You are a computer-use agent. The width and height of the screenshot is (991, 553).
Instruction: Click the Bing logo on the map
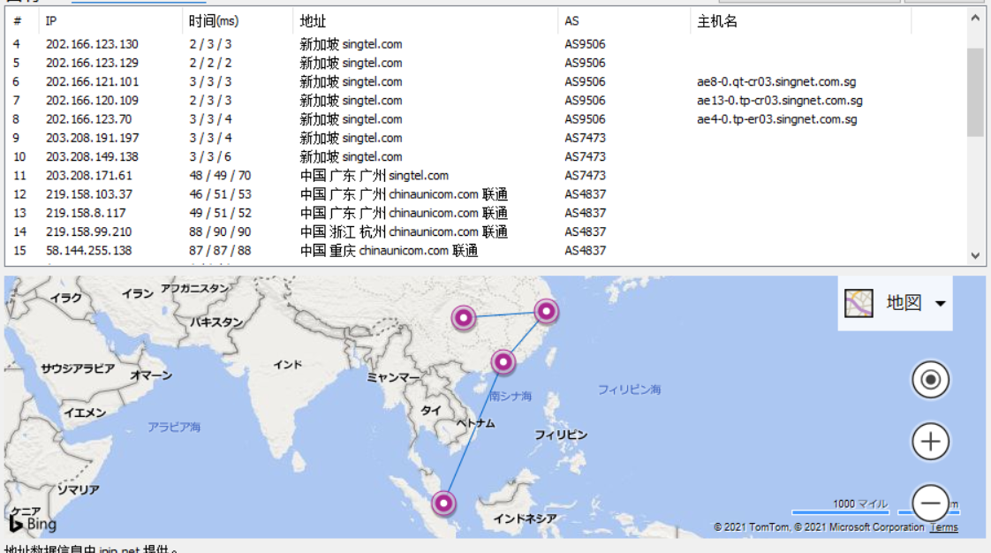pos(34,523)
